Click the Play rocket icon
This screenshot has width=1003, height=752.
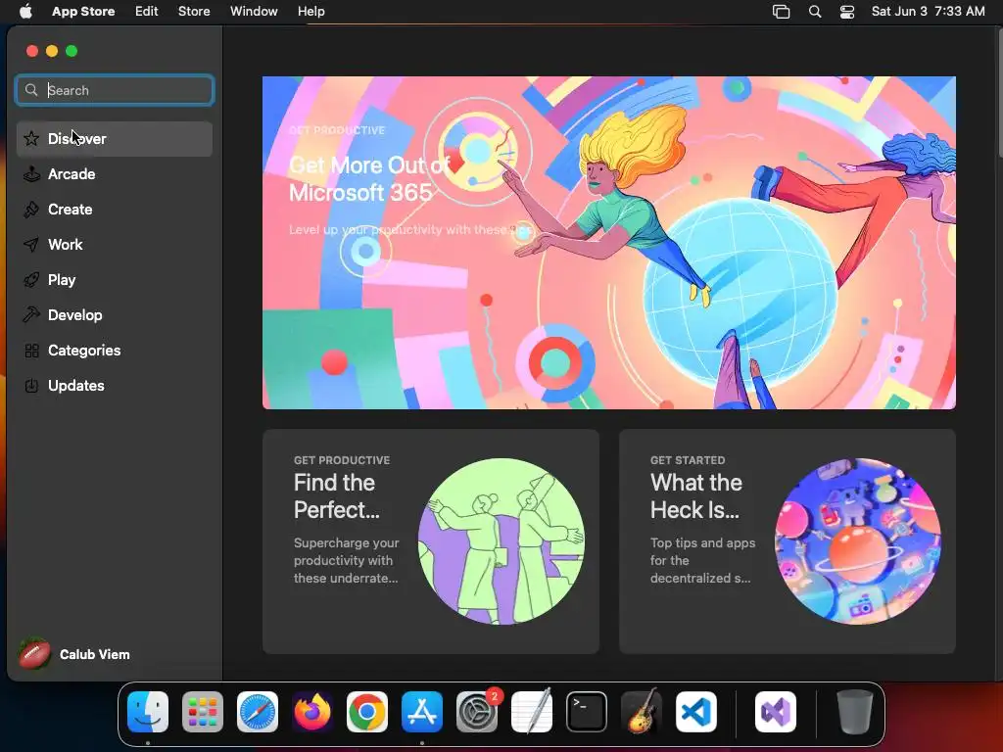pos(31,279)
